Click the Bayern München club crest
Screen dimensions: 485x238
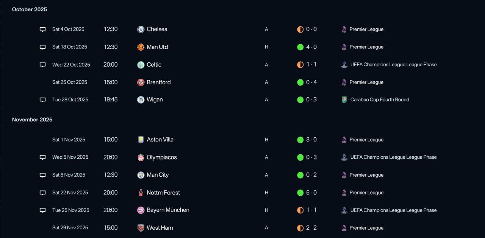(x=141, y=210)
